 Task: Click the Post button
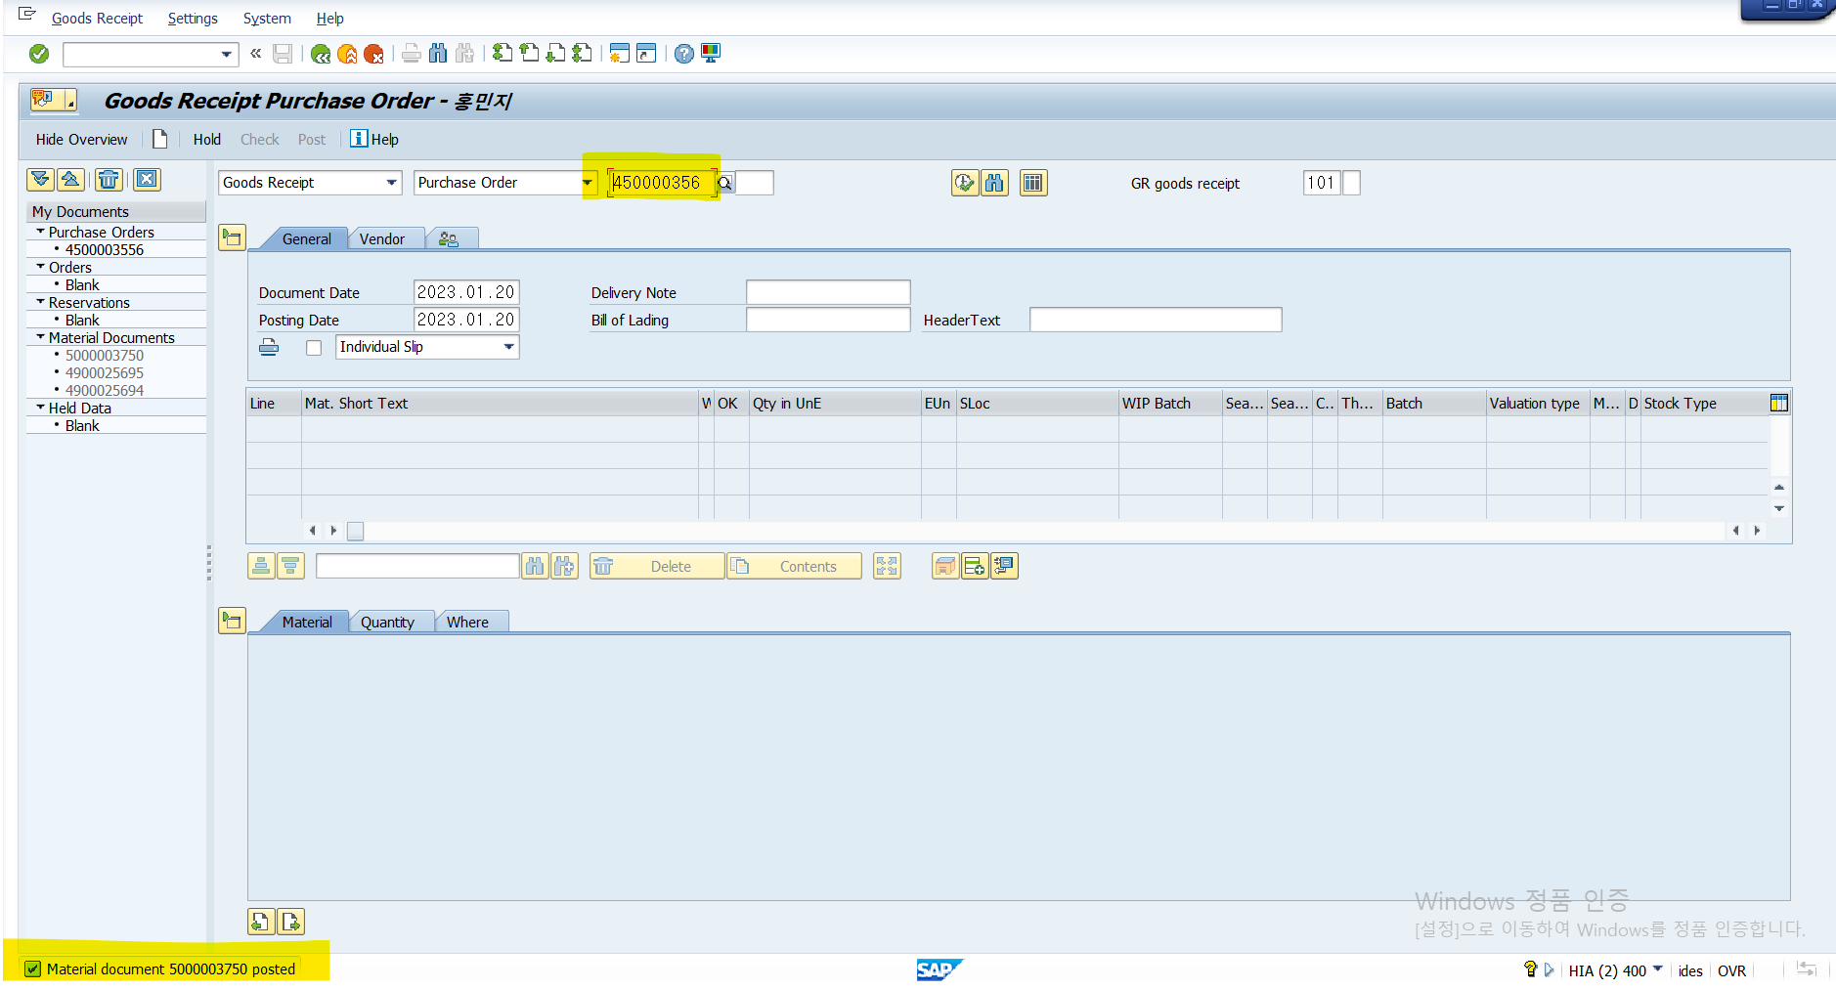click(x=312, y=139)
